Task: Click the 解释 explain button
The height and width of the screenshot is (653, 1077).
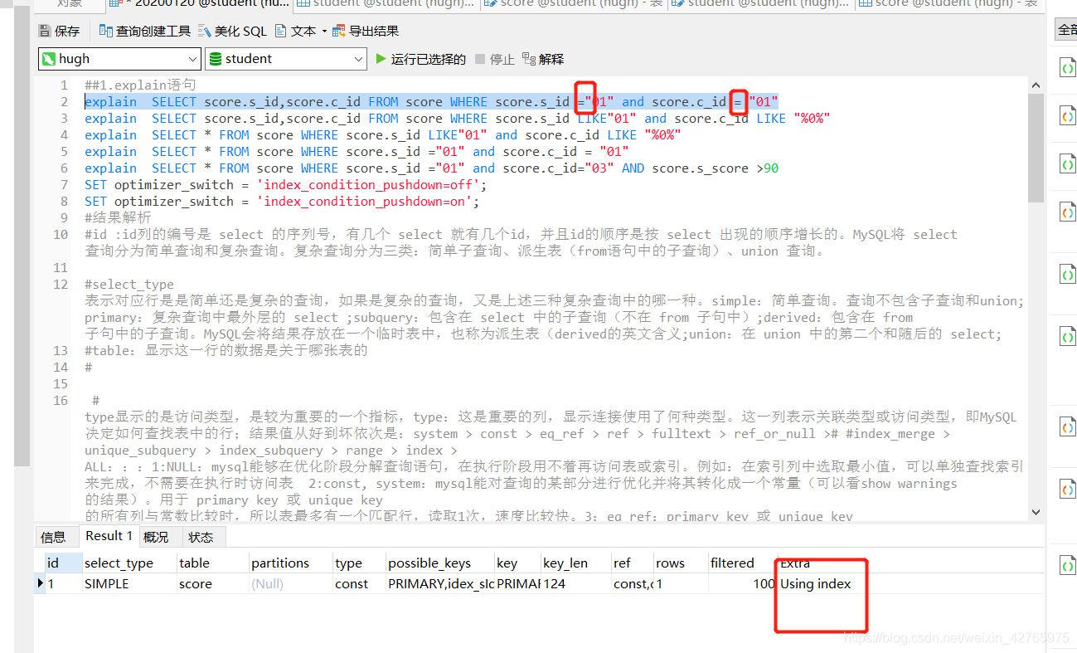Action: 543,59
